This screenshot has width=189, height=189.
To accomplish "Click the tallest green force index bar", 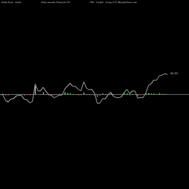I will point(36,90).
